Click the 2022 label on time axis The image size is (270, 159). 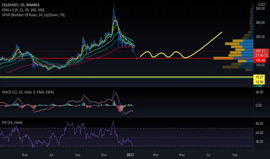[130, 155]
